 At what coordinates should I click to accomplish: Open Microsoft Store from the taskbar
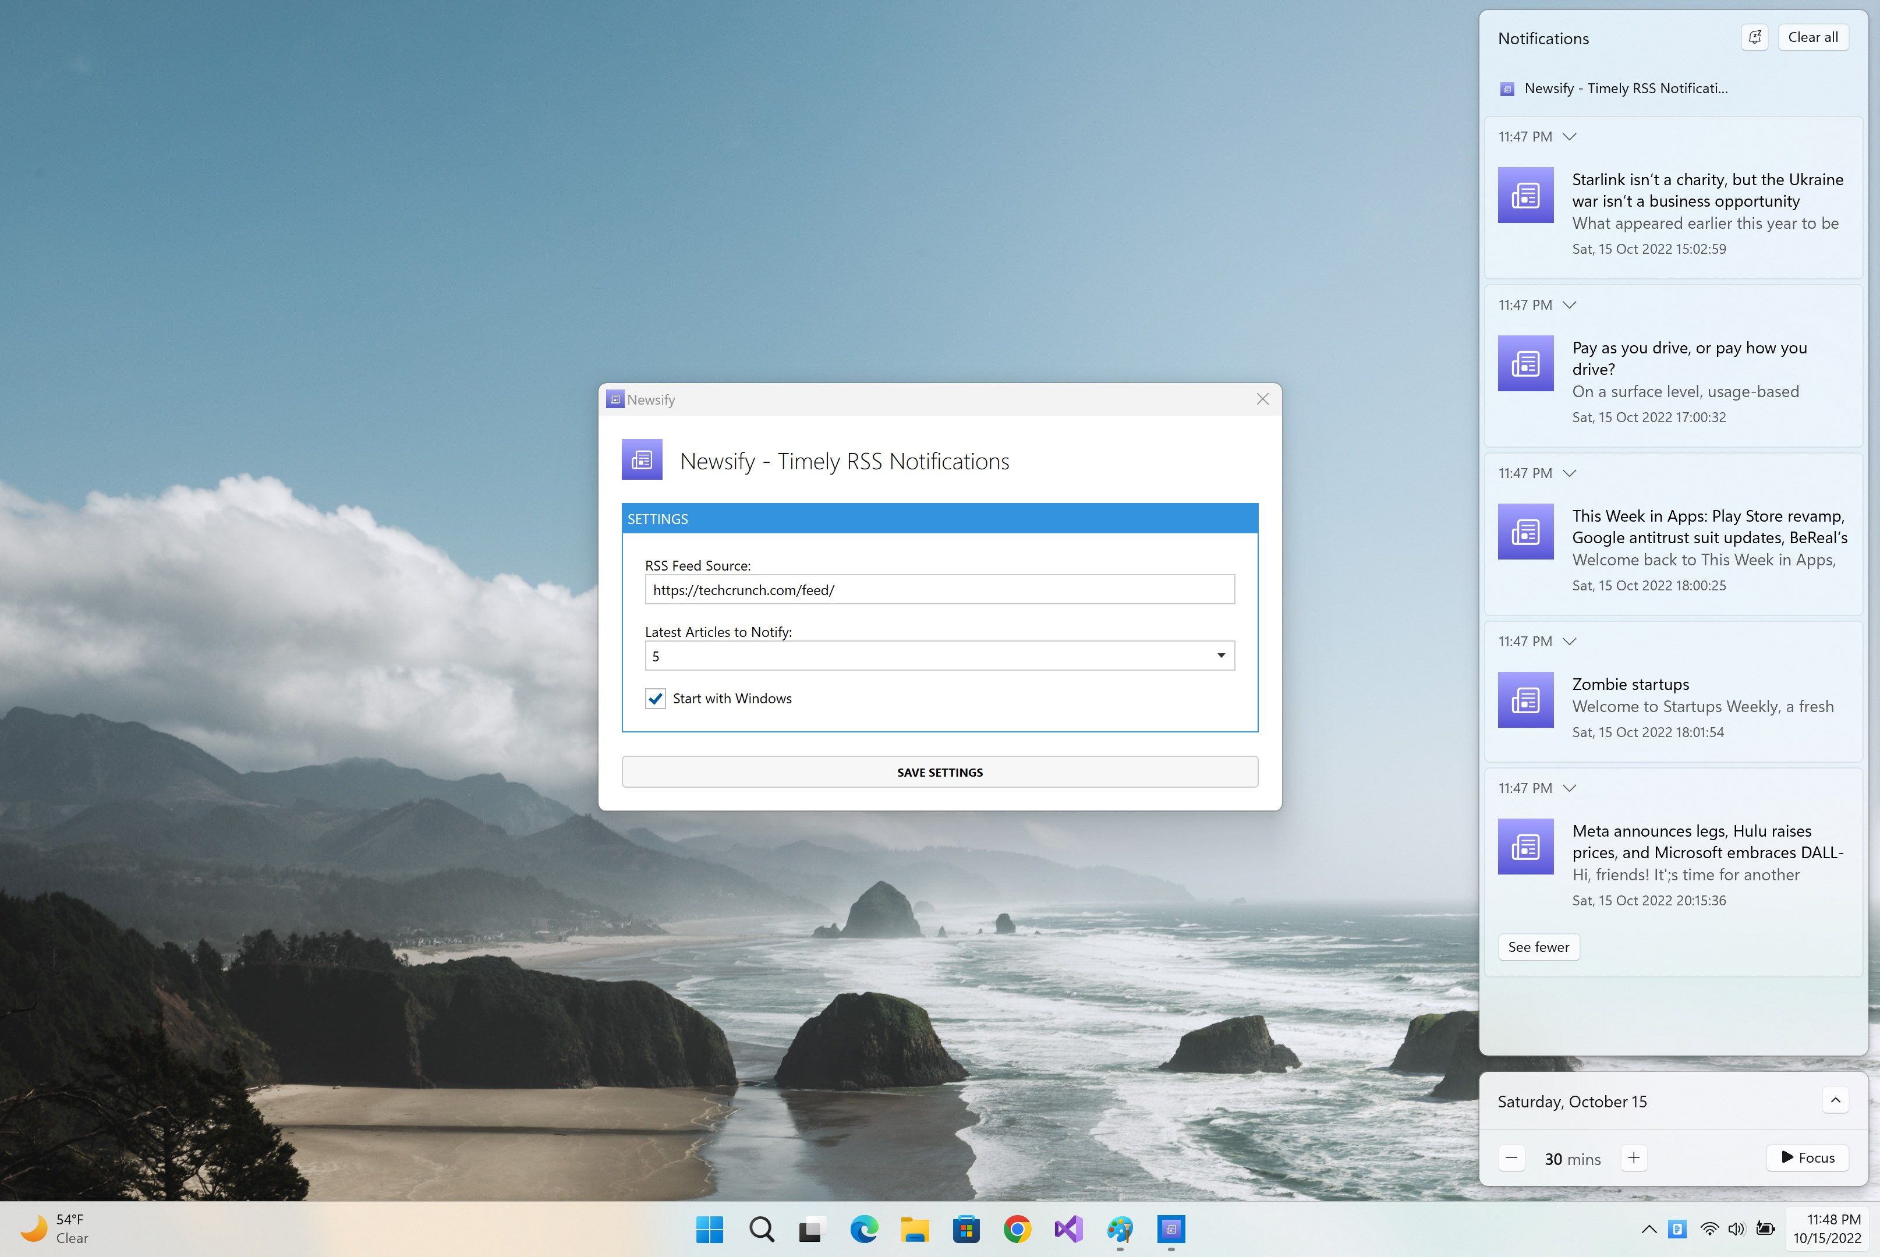click(966, 1229)
